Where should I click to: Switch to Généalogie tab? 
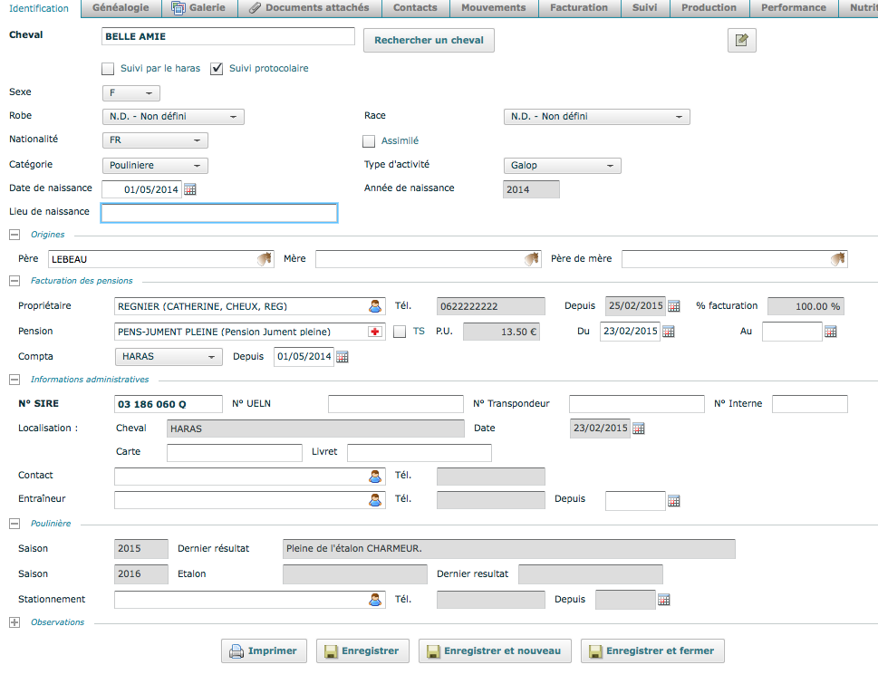(x=121, y=8)
